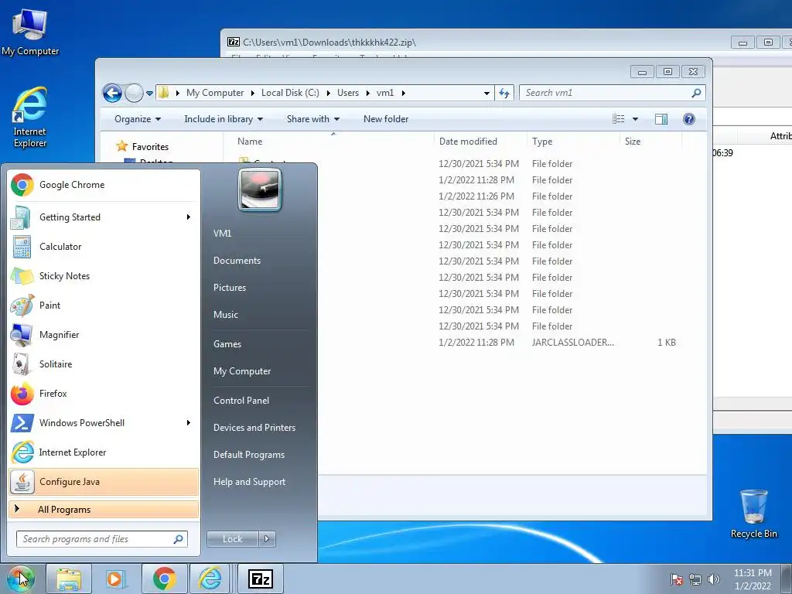
Task: Click the Lock button
Action: pyautogui.click(x=232, y=539)
